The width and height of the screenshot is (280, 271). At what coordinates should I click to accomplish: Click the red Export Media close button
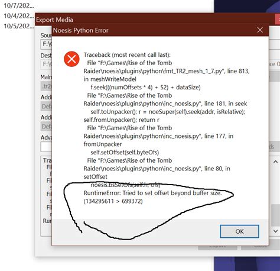(x=278, y=20)
